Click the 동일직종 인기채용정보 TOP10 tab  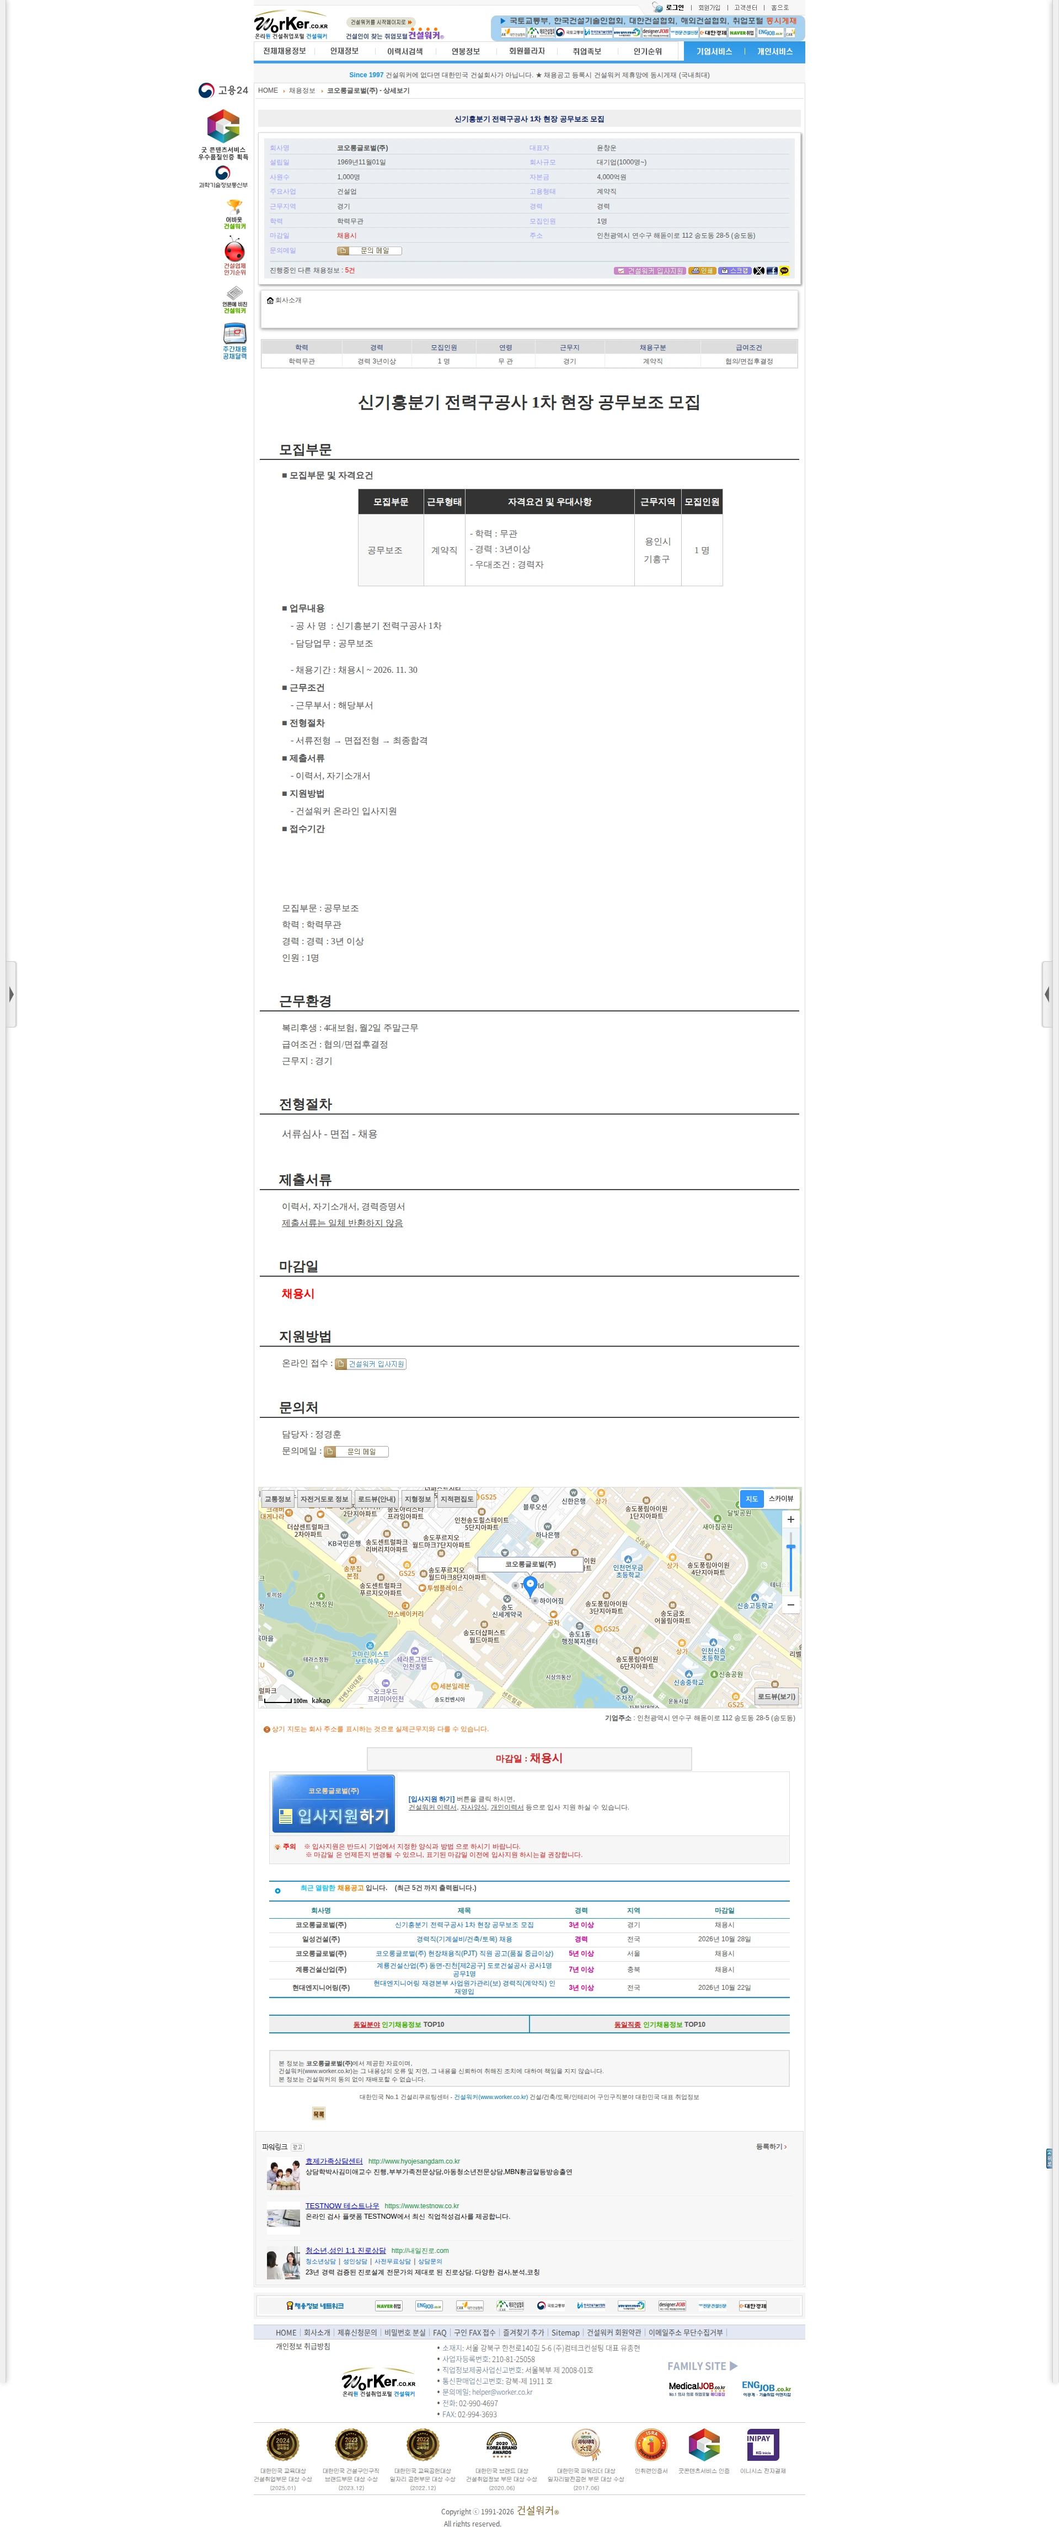[x=660, y=2024]
